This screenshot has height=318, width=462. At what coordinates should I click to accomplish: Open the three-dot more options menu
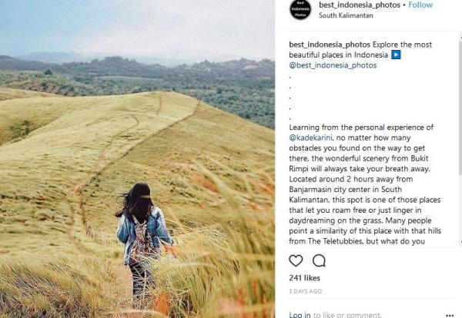[450, 314]
